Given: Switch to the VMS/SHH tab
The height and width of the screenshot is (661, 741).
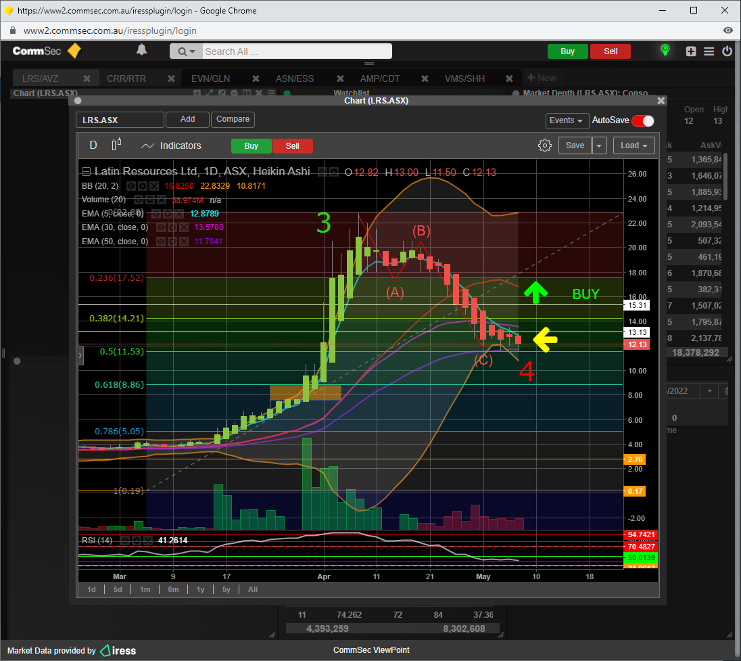Looking at the screenshot, I should click(x=465, y=78).
